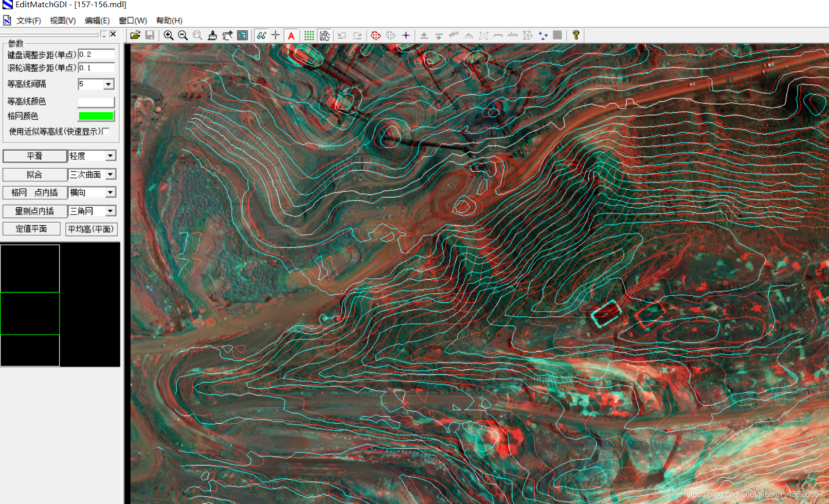829x504 pixels.
Task: Open the grid interpolation direction dropdown 横向
Action: point(111,192)
